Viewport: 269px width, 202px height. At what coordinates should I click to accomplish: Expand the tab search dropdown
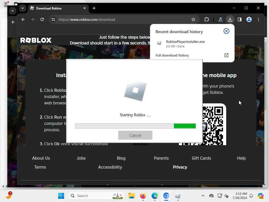click(x=23, y=8)
